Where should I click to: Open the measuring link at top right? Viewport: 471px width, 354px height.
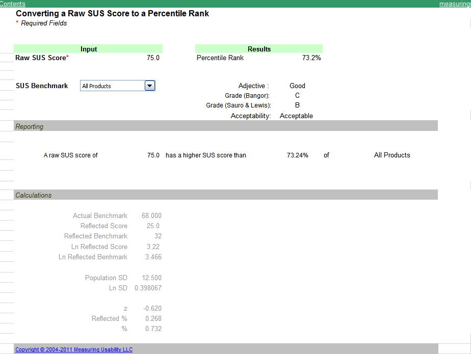click(455, 4)
